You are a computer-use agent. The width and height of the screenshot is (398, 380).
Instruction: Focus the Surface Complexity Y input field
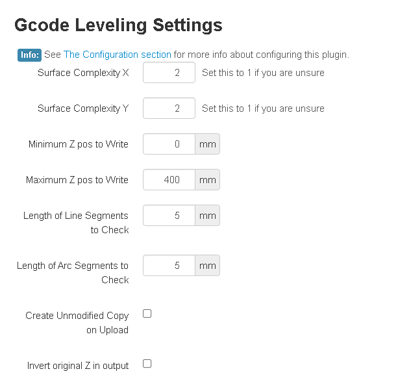[x=169, y=108]
